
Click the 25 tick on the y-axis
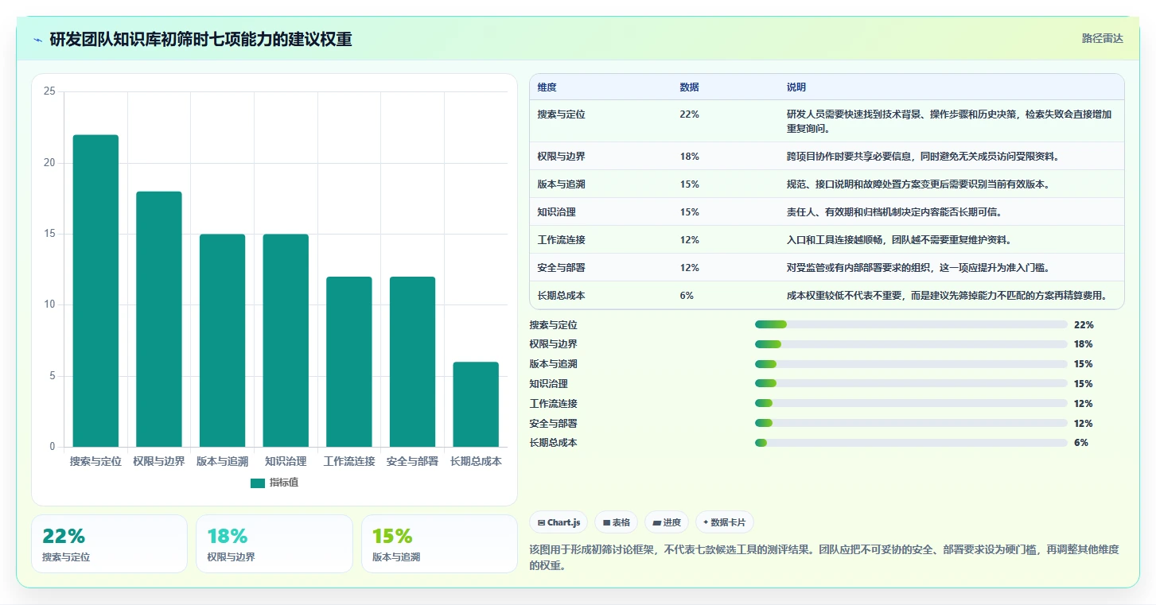click(49, 92)
